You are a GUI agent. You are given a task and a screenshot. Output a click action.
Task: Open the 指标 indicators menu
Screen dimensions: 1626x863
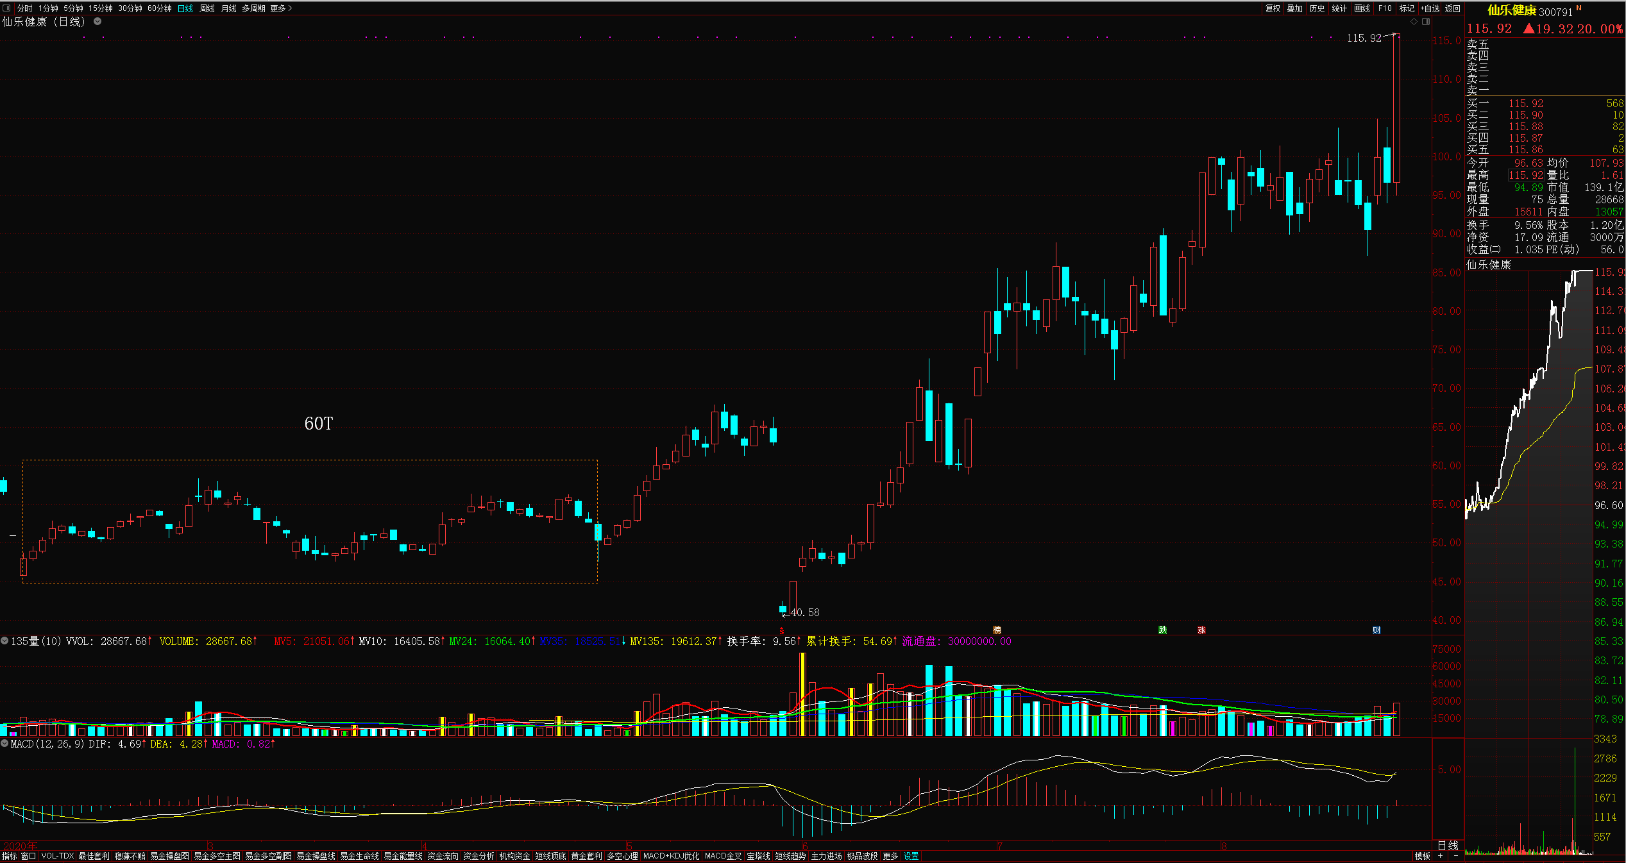[x=10, y=856]
